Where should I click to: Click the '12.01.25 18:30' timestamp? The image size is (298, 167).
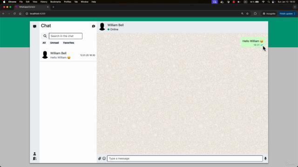(88, 55)
